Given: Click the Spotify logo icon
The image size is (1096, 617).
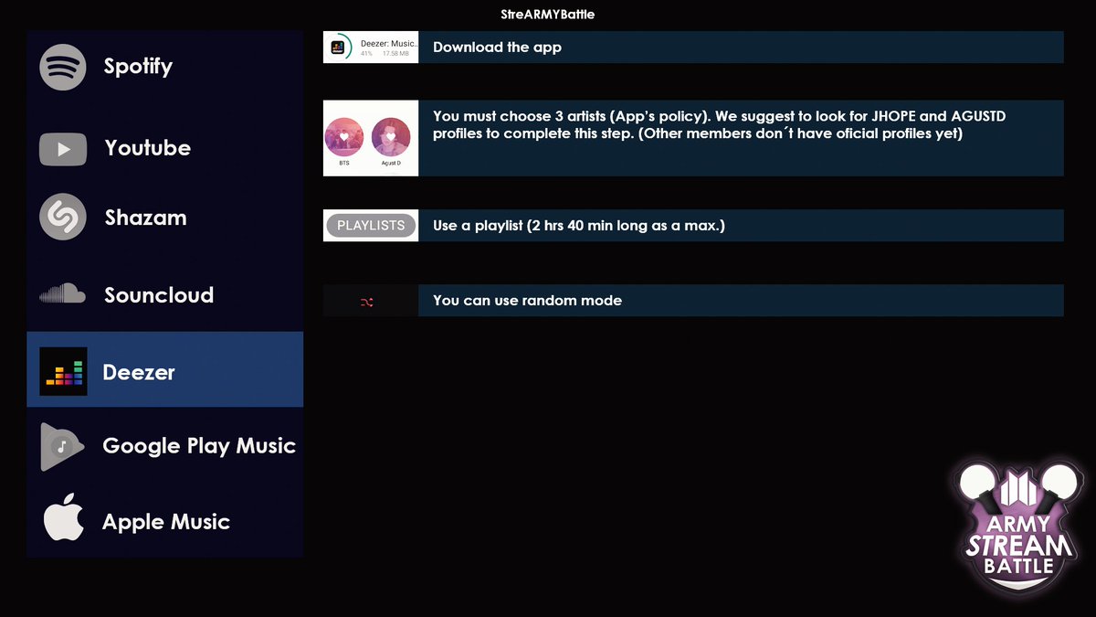Looking at the screenshot, I should click(x=63, y=67).
